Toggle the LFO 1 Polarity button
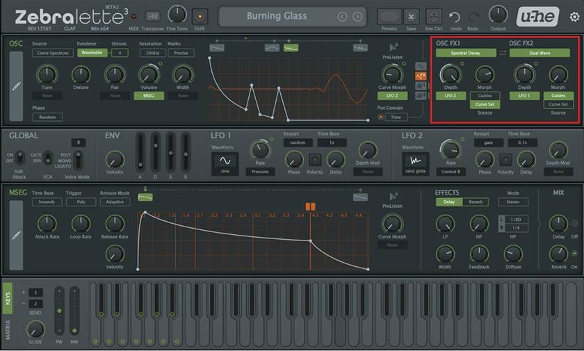The image size is (584, 351). coord(315,160)
